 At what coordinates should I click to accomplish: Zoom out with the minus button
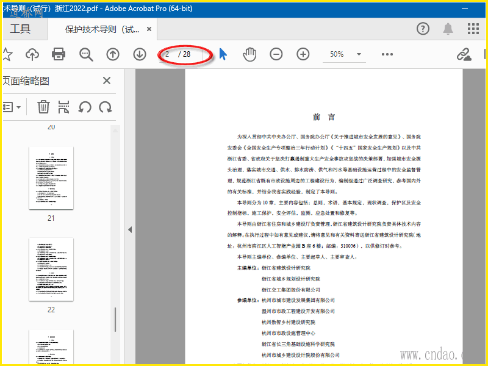(x=276, y=54)
